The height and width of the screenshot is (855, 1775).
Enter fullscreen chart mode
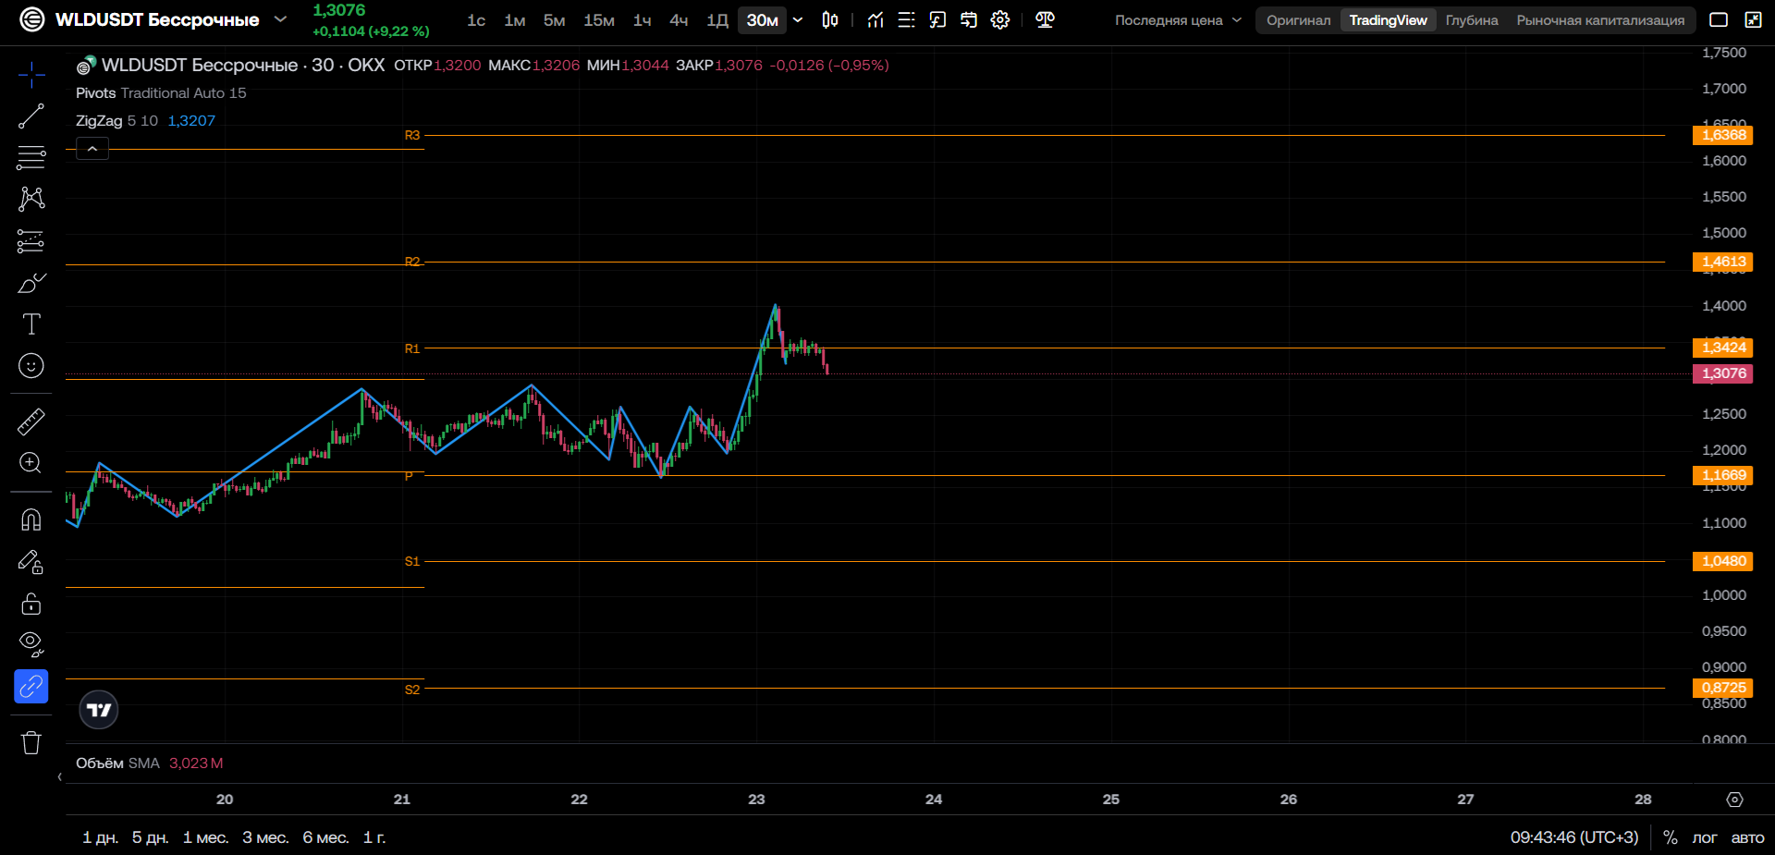pos(1753,19)
